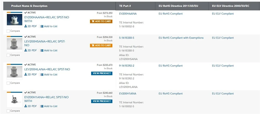
Task: Open the EV200H1ANA relay product title link
Action: pyautogui.click(x=46, y=99)
